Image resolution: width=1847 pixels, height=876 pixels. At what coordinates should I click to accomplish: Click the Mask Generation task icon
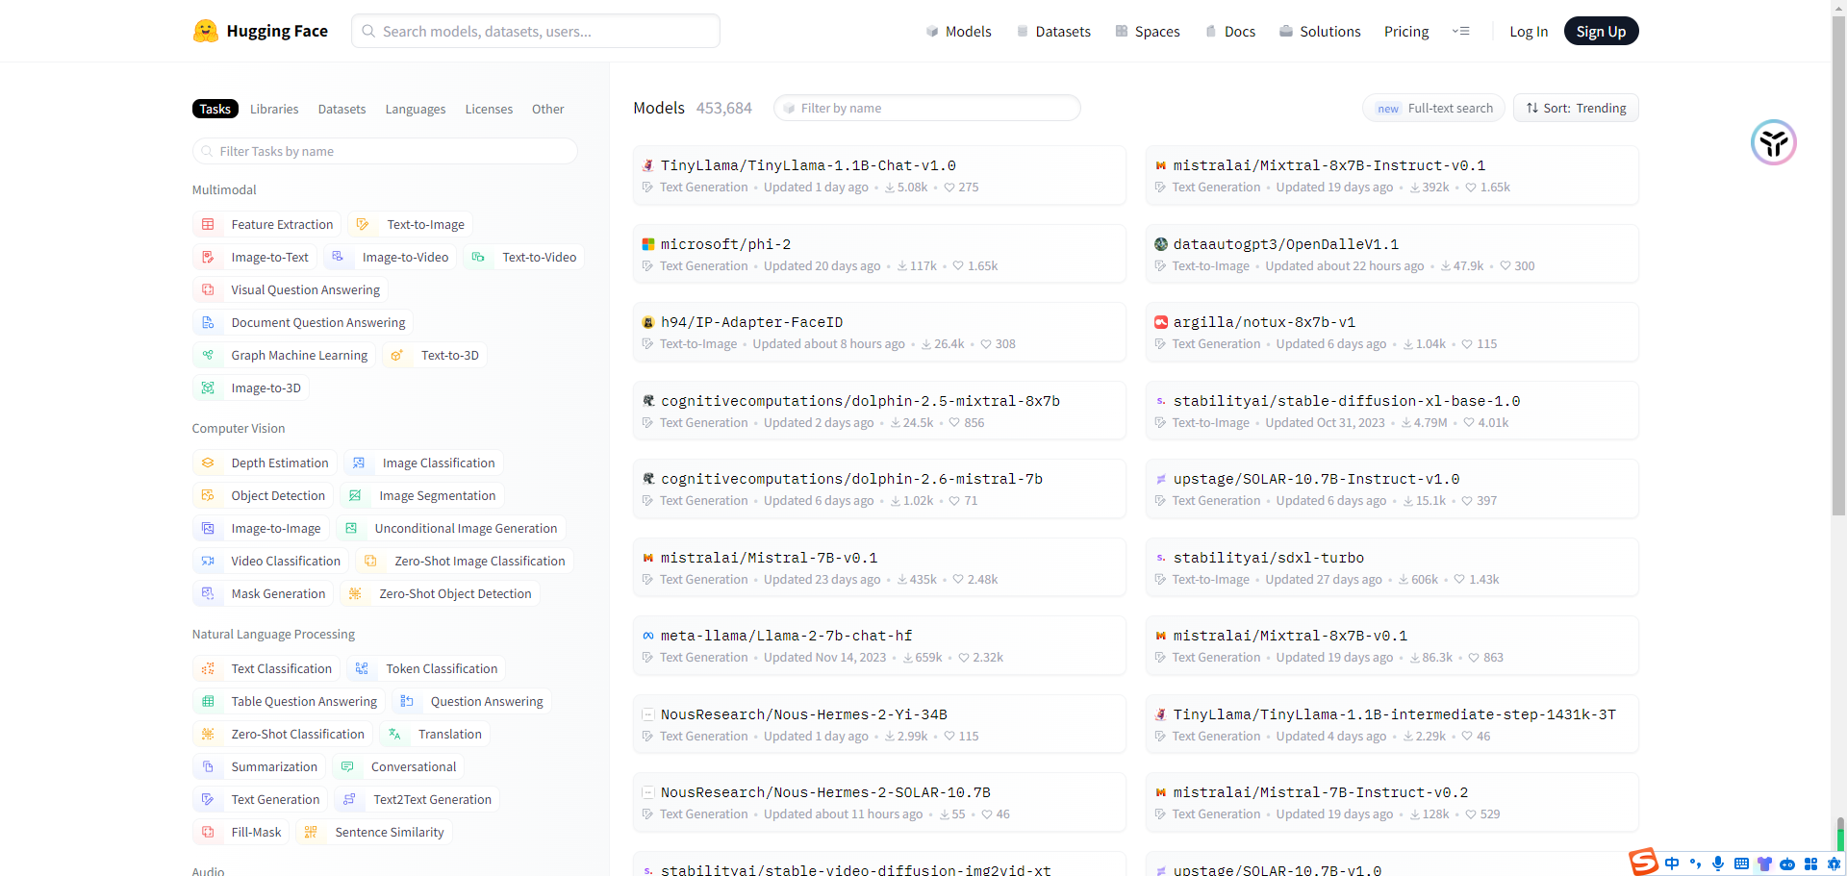coord(208,593)
